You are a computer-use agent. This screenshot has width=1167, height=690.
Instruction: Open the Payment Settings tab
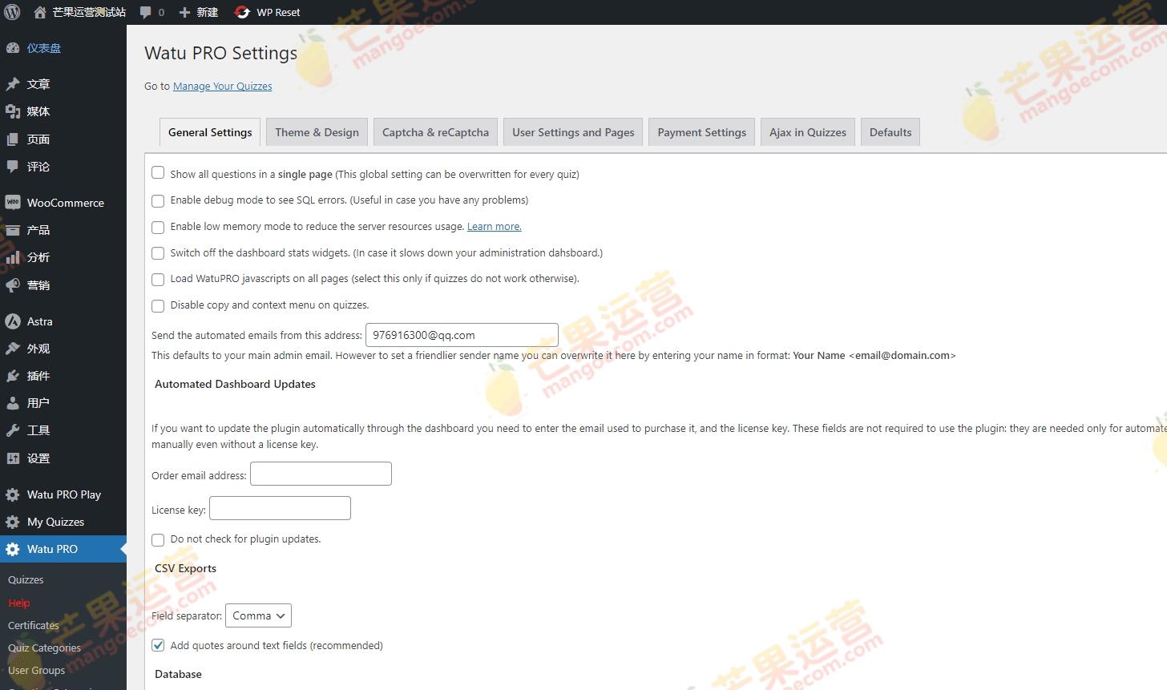(701, 132)
